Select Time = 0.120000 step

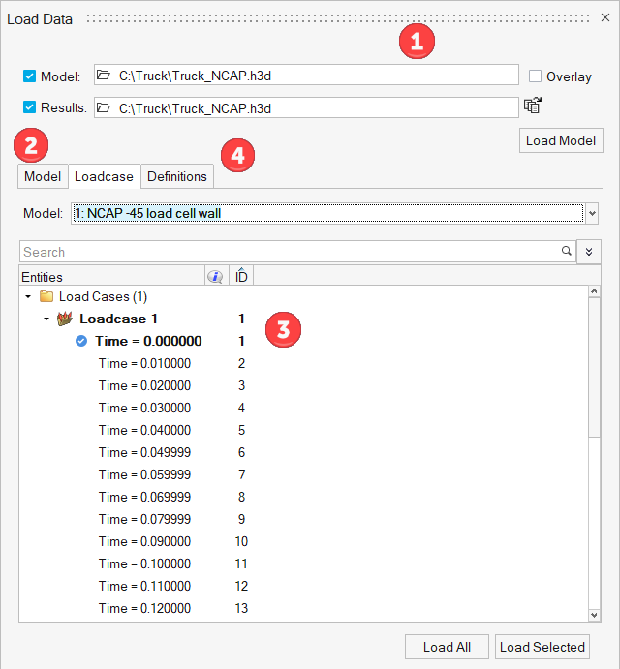pyautogui.click(x=144, y=608)
